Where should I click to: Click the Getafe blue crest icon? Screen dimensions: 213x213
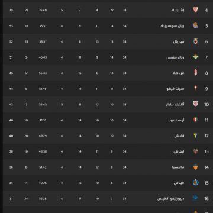pos(195,183)
